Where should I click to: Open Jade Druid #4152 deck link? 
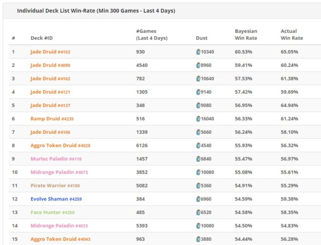[51, 52]
